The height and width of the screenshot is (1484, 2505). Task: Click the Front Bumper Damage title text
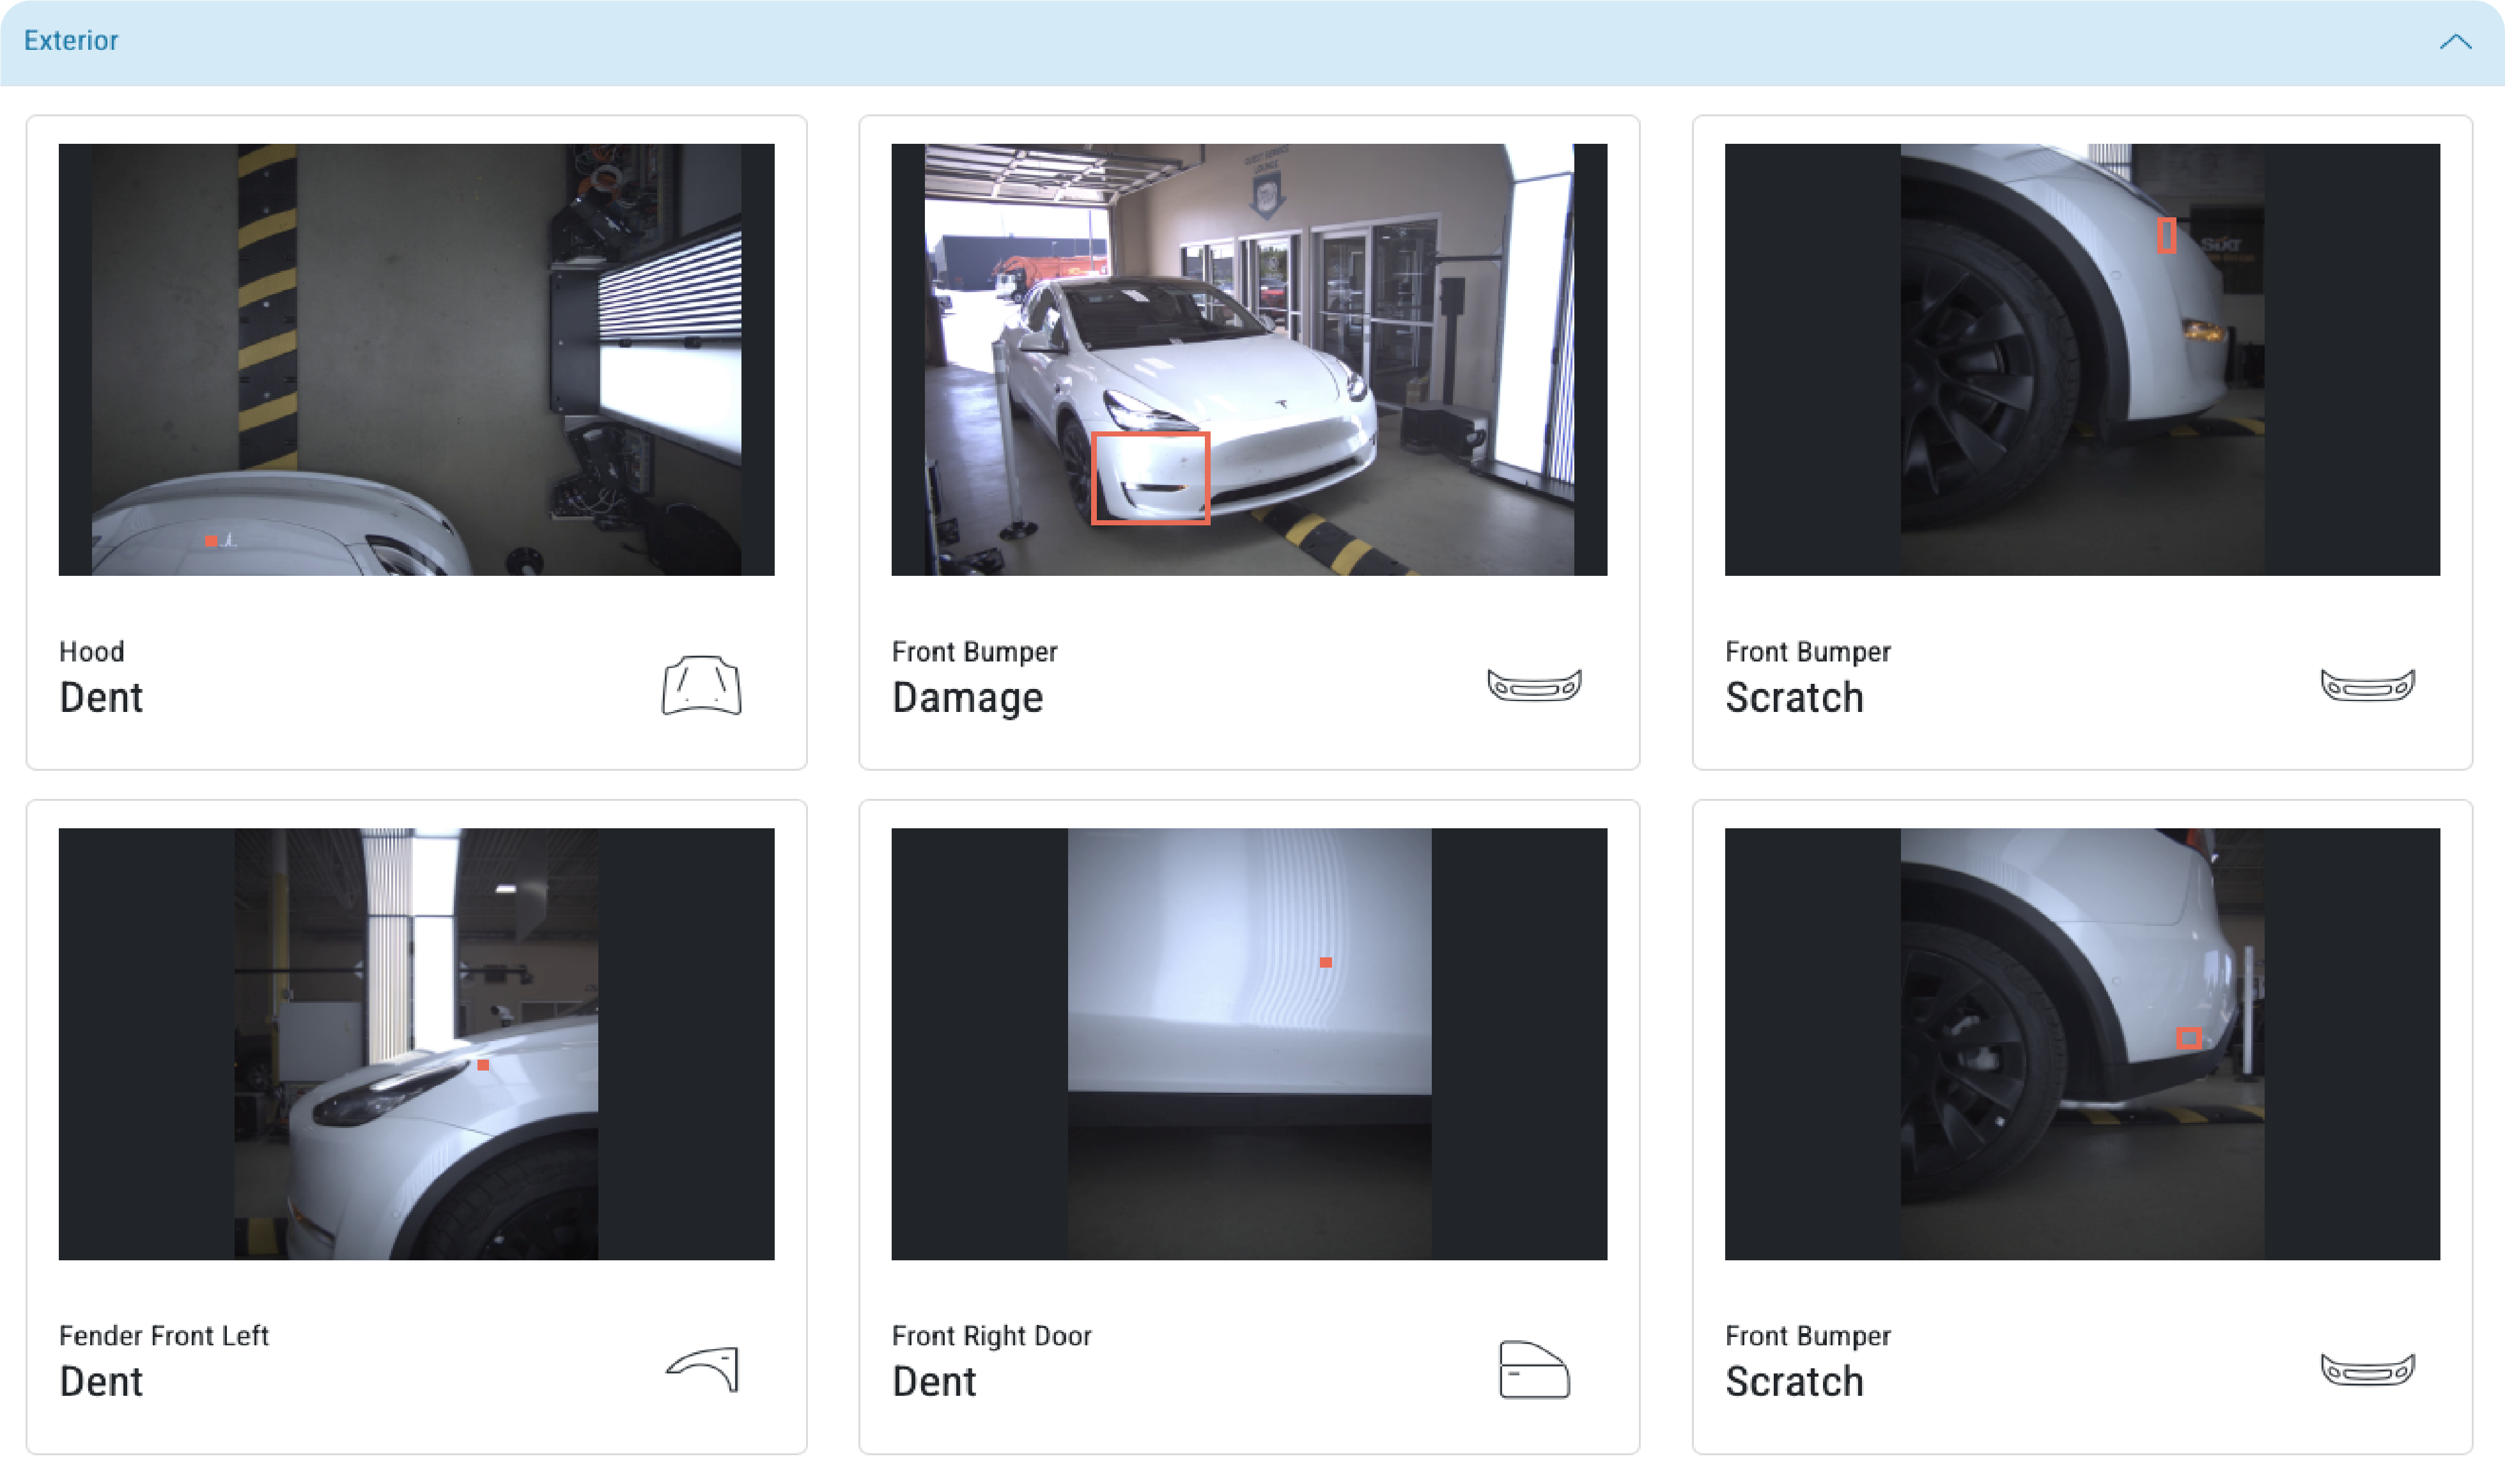967,697
